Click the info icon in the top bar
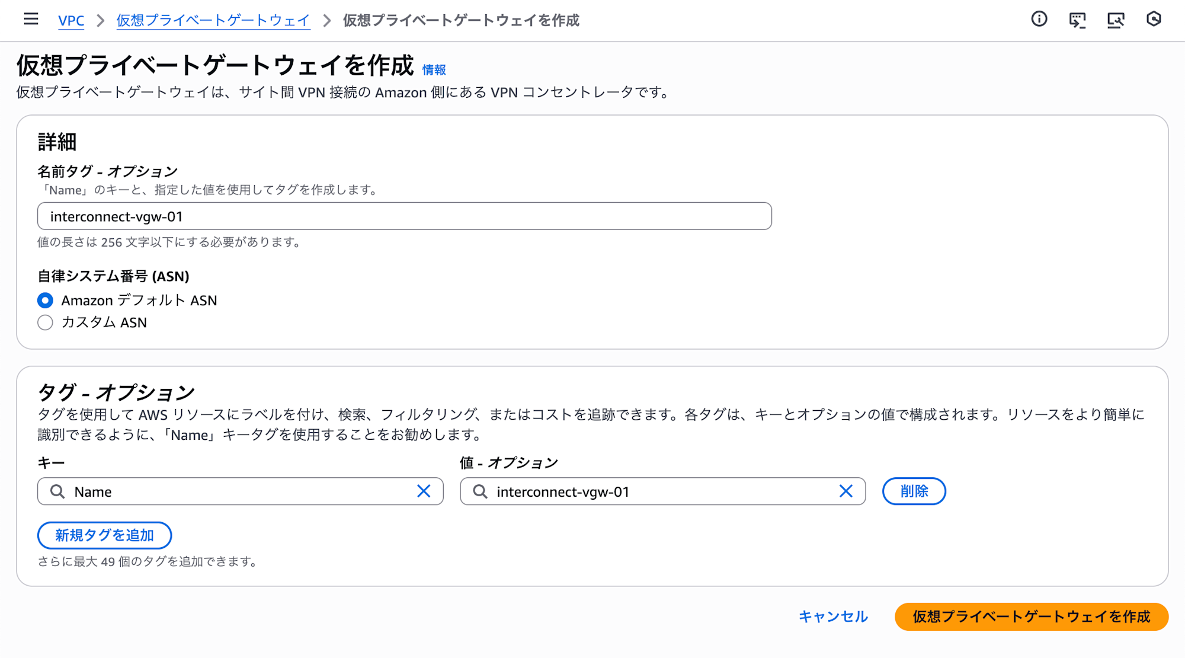1185x658 pixels. 1039,20
